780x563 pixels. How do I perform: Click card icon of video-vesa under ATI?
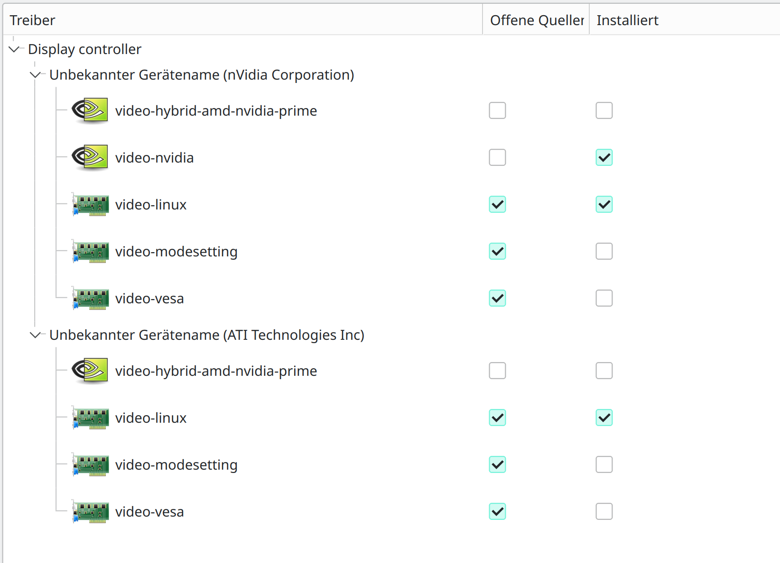(x=91, y=512)
